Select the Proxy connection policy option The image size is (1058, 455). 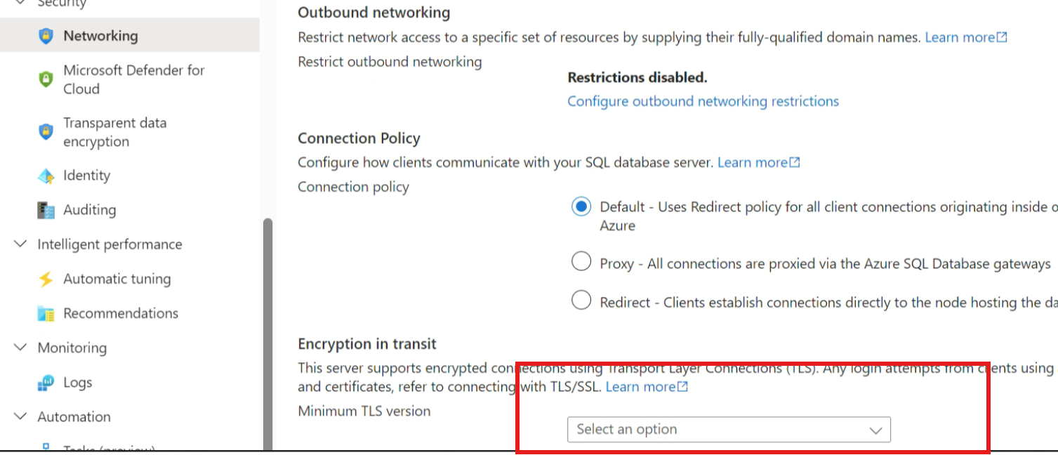581,263
